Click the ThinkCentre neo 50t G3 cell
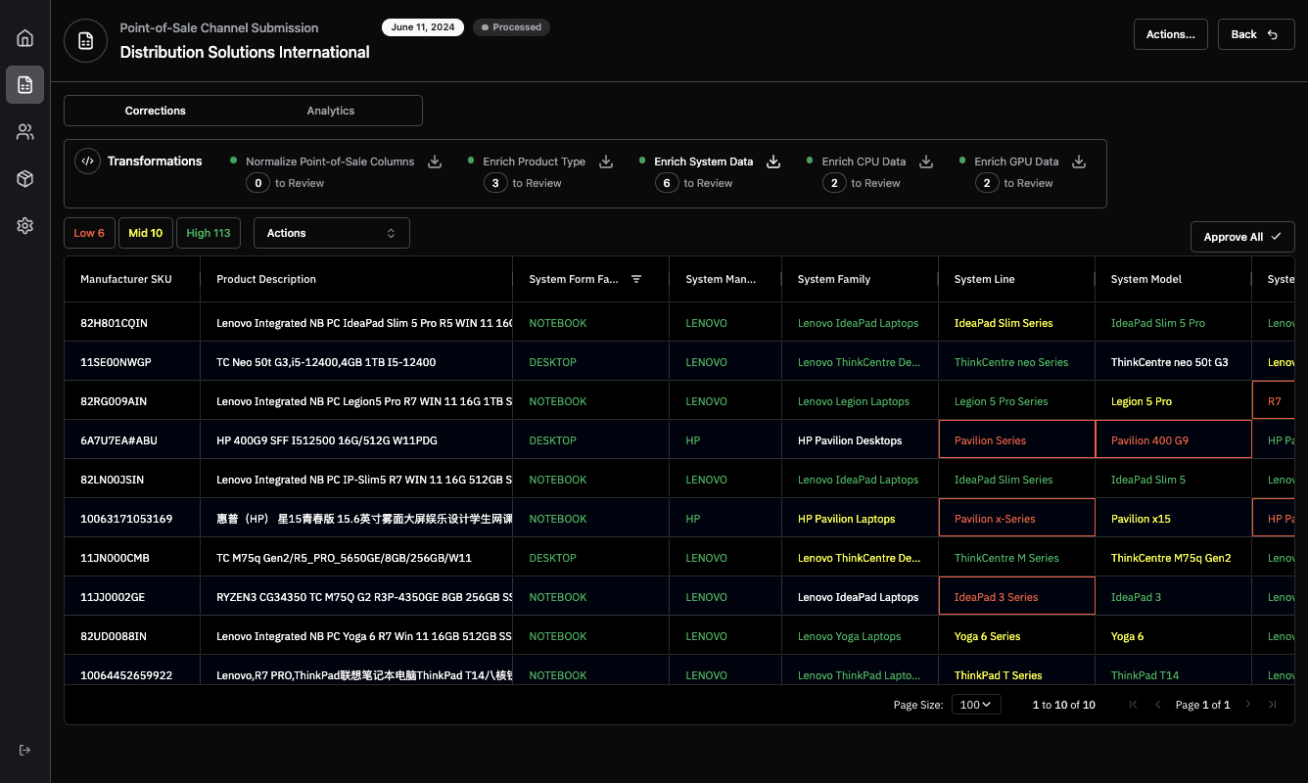The height and width of the screenshot is (783, 1308). (x=1173, y=362)
